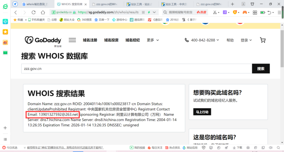Click the browser forward arrow

(x=25, y=12)
